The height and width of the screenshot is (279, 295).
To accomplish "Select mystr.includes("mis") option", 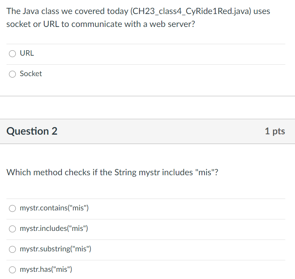I will point(12,229).
